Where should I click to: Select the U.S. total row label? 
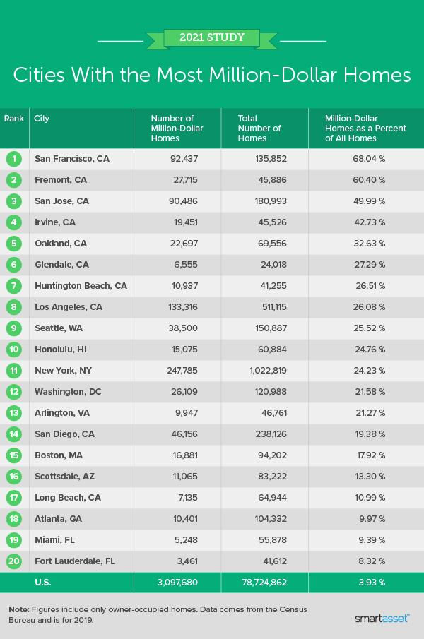(44, 583)
